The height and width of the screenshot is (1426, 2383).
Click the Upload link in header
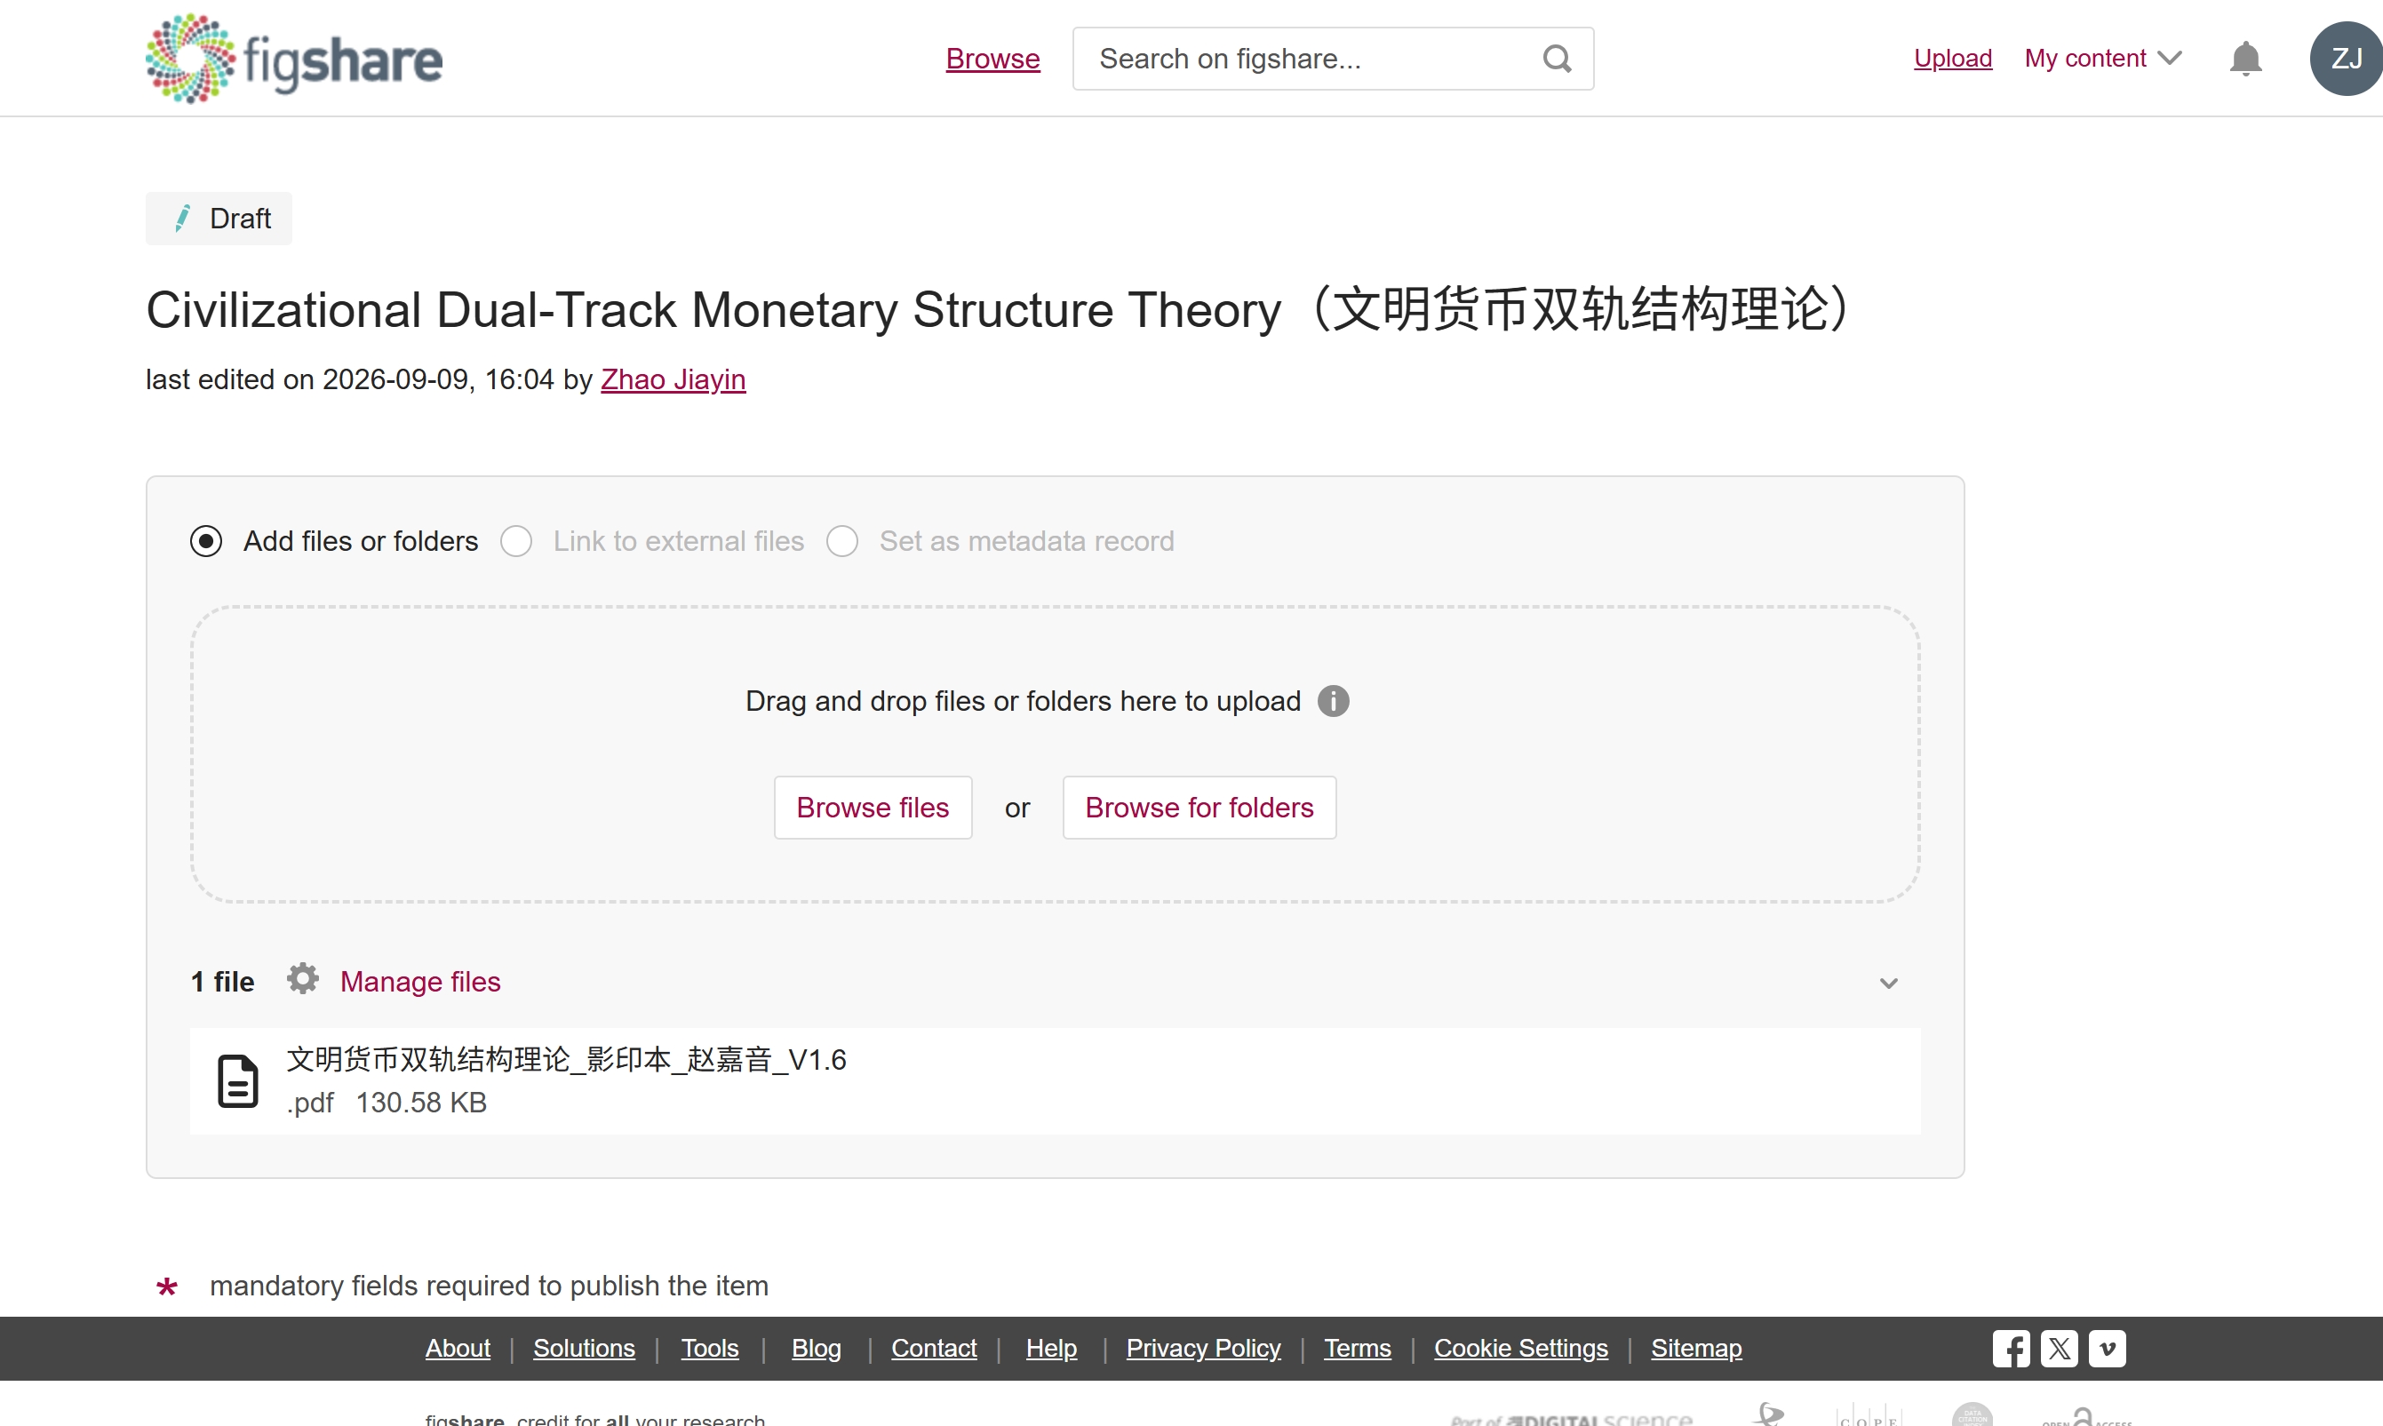[1953, 59]
